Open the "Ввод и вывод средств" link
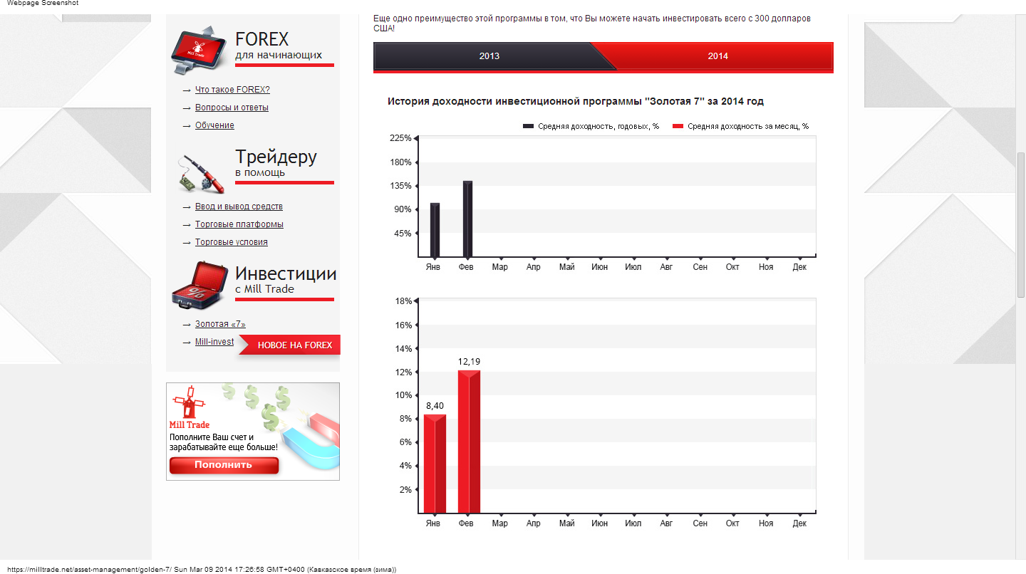Image resolution: width=1026 pixels, height=574 pixels. 239,206
